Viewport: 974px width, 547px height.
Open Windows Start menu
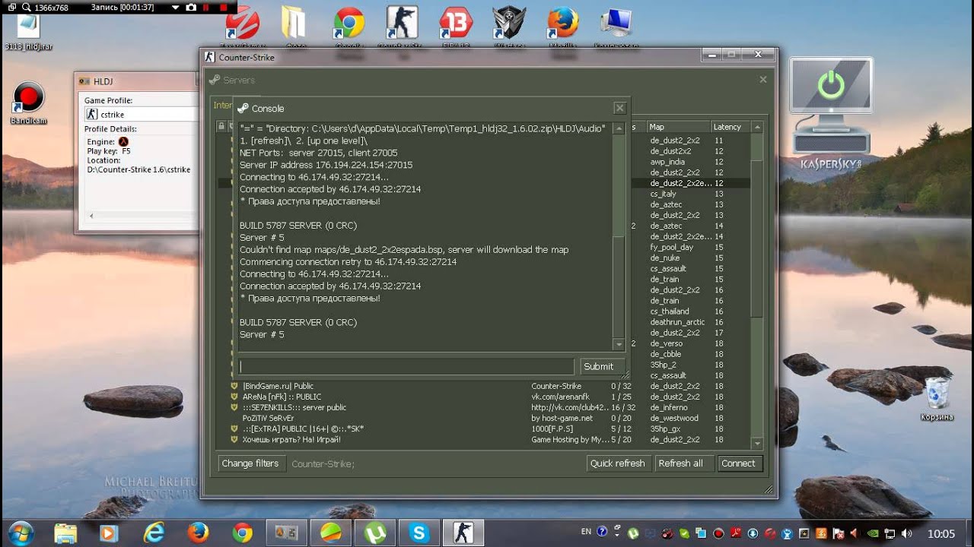point(20,533)
